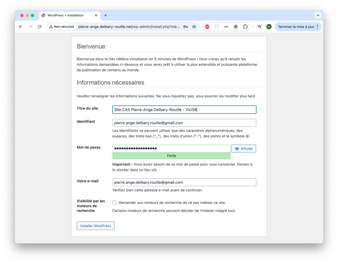
Task: Click the Forte password strength bar
Action: pos(171,156)
